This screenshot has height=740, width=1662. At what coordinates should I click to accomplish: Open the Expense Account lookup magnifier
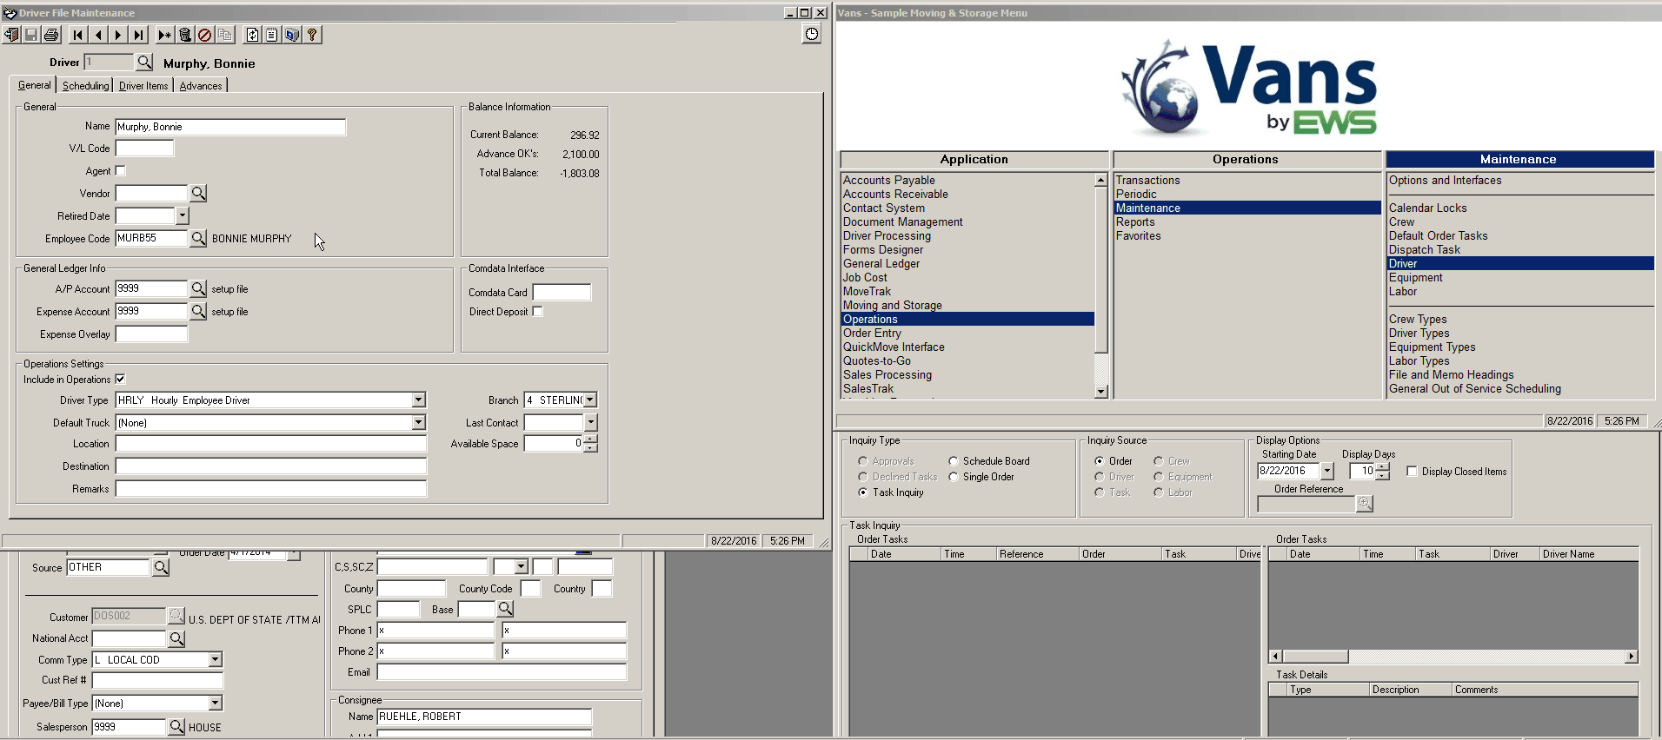point(199,311)
